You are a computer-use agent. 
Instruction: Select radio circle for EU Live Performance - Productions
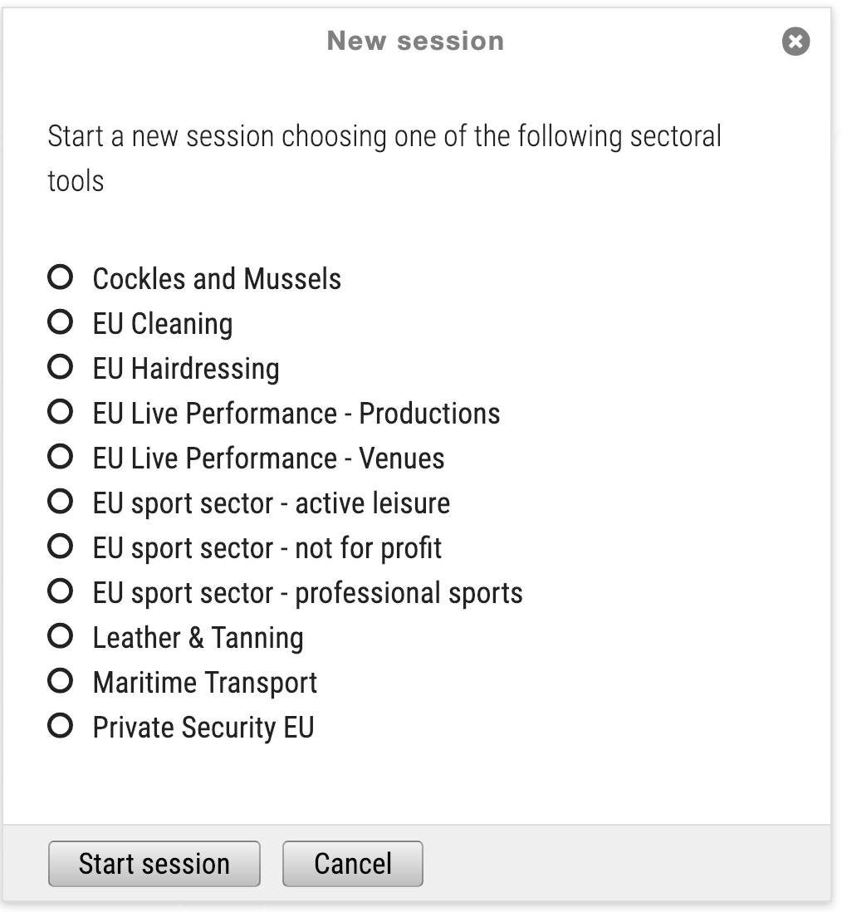pos(60,412)
